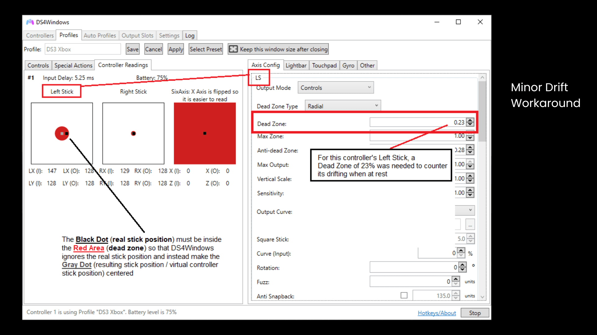The height and width of the screenshot is (335, 597).
Task: Enable the Anti Snapback checkbox
Action: (x=404, y=295)
